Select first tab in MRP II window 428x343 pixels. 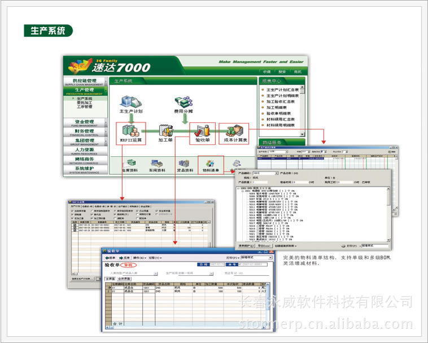tap(76, 206)
